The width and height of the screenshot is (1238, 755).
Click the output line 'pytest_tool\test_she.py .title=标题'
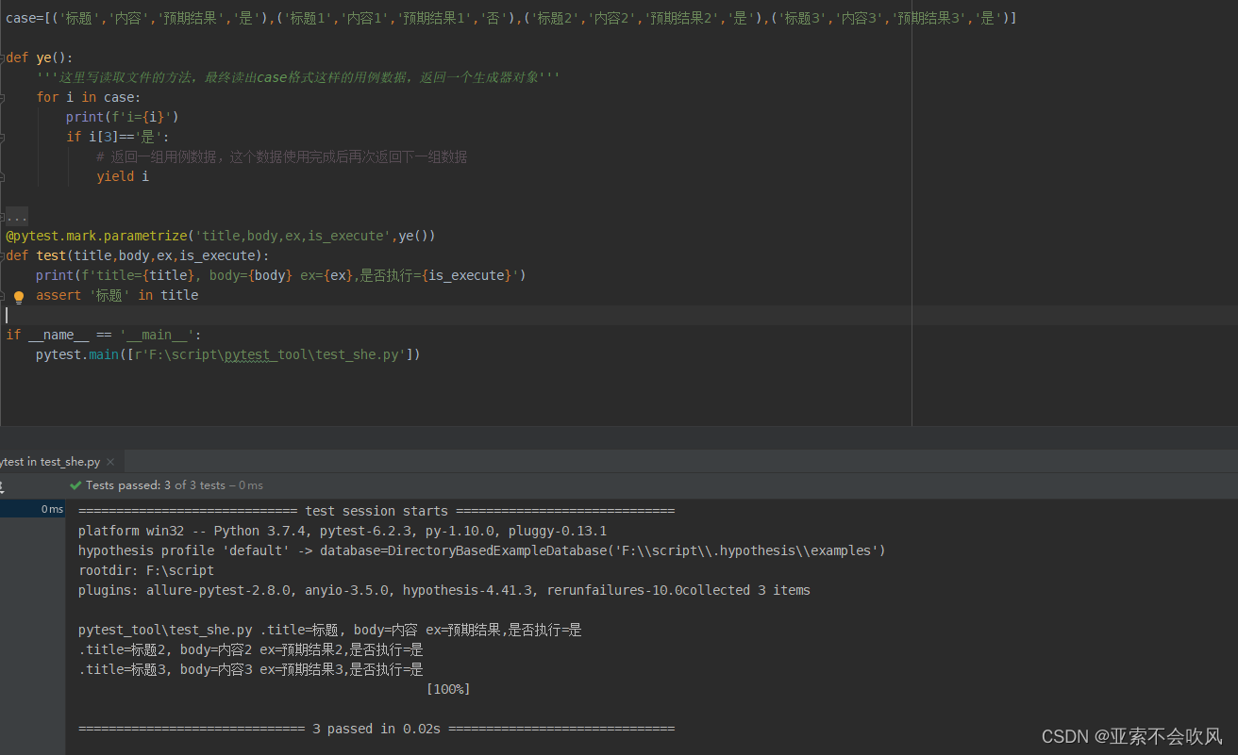(330, 630)
